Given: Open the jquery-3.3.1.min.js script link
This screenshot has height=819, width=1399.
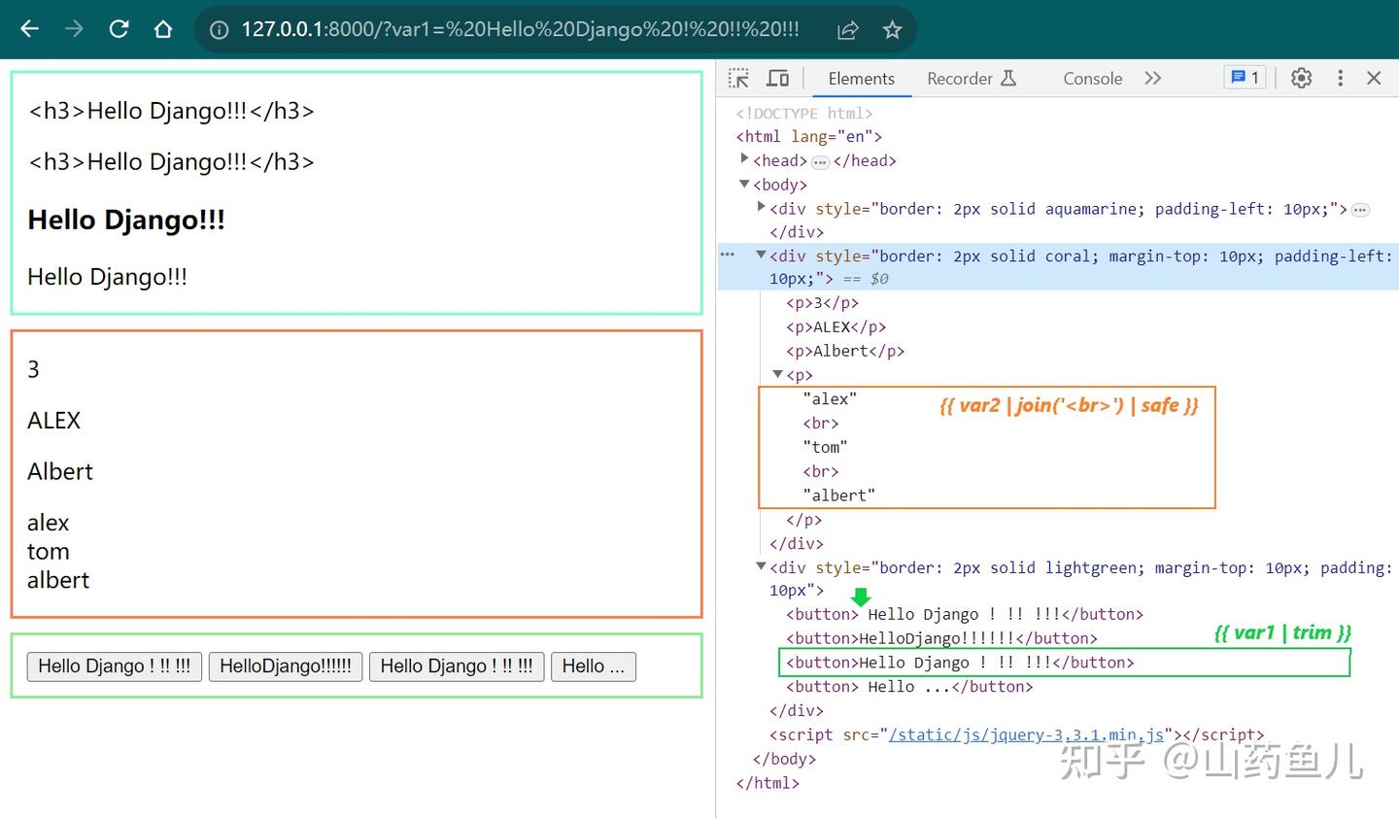Looking at the screenshot, I should point(1026,735).
